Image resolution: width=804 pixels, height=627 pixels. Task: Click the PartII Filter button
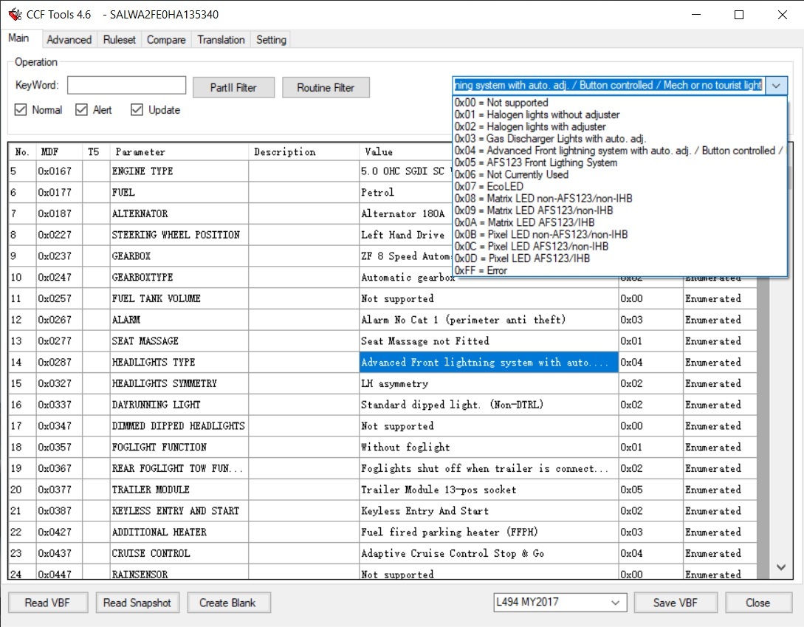point(233,88)
